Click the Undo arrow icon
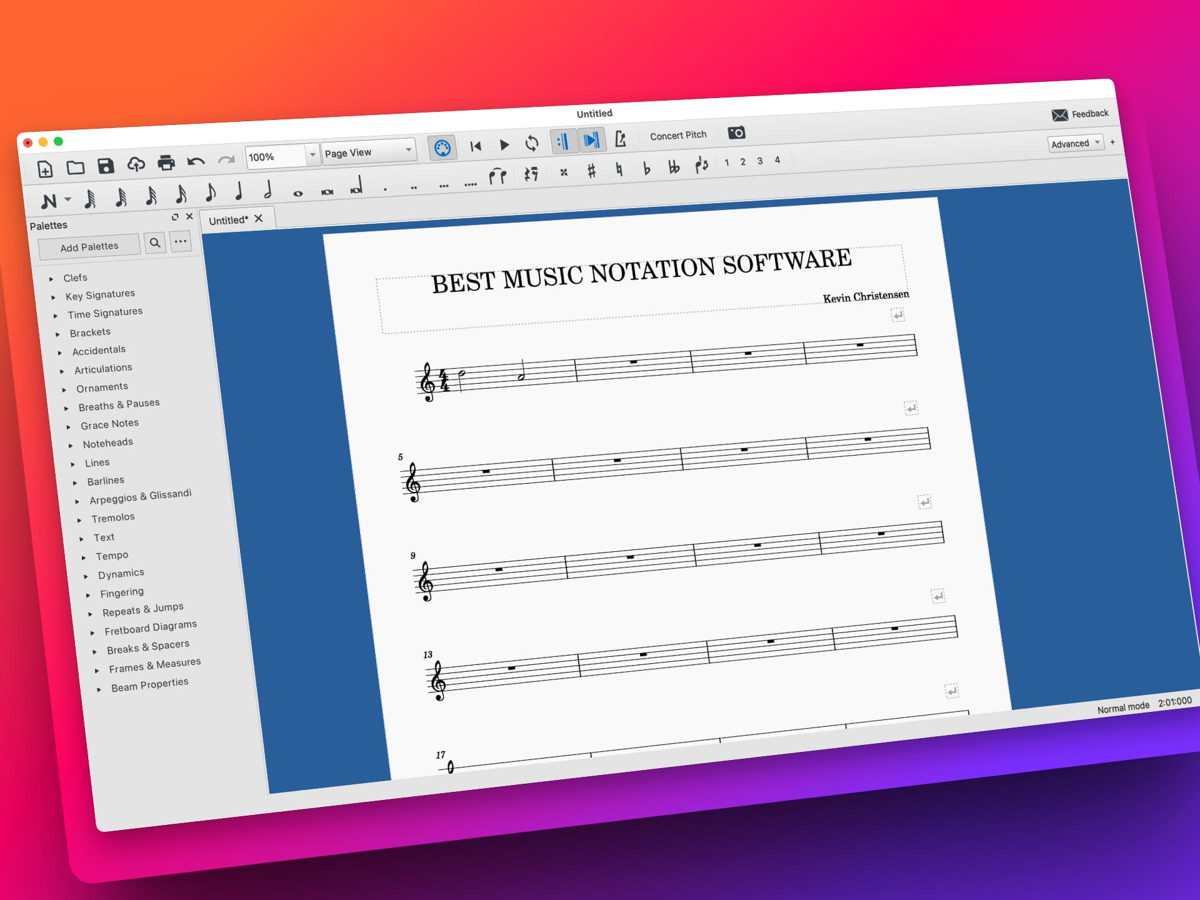Viewport: 1200px width, 900px height. coord(196,161)
